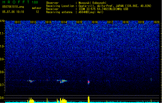Click the strong echo before 1016
This screenshot has width=162, height=103.
click(x=89, y=82)
